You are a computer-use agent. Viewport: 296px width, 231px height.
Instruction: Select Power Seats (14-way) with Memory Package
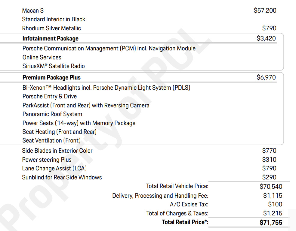pyautogui.click(x=79, y=123)
